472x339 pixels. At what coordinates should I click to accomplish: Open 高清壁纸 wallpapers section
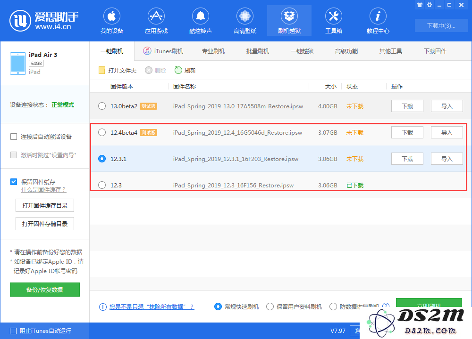click(x=244, y=20)
